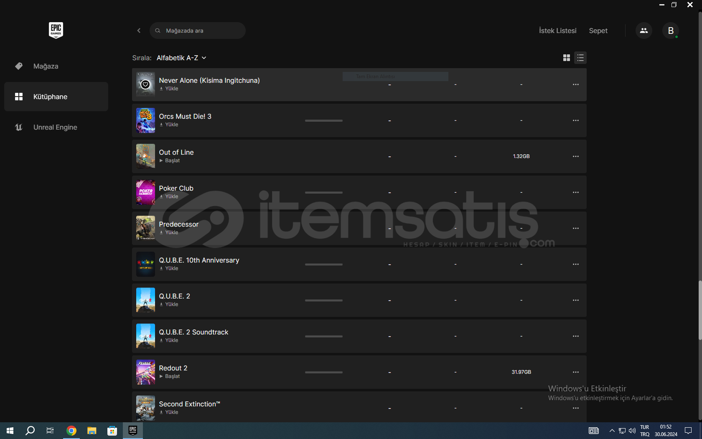Open the B profile avatar
The width and height of the screenshot is (702, 439).
(671, 31)
